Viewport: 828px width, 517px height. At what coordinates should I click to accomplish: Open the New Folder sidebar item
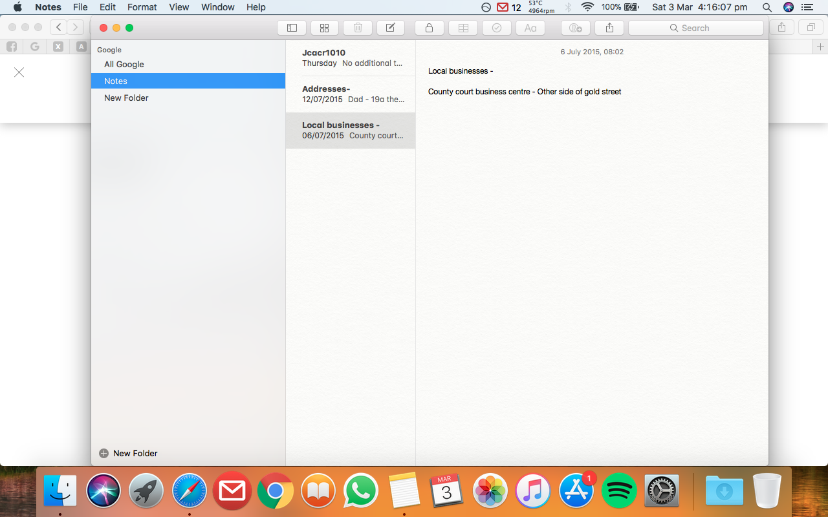[188, 98]
